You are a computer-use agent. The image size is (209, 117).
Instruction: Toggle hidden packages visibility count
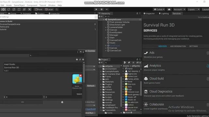tap(138, 63)
